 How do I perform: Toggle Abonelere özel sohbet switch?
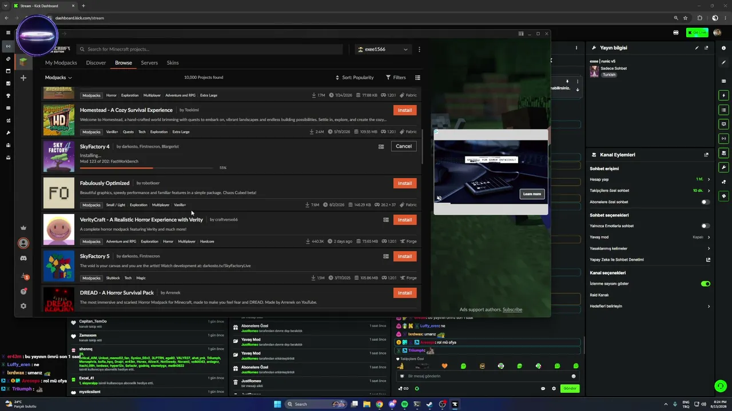(x=705, y=202)
